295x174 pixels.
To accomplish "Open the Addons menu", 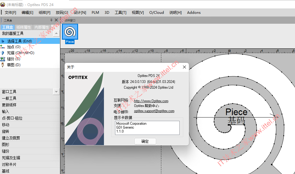I will click(194, 13).
